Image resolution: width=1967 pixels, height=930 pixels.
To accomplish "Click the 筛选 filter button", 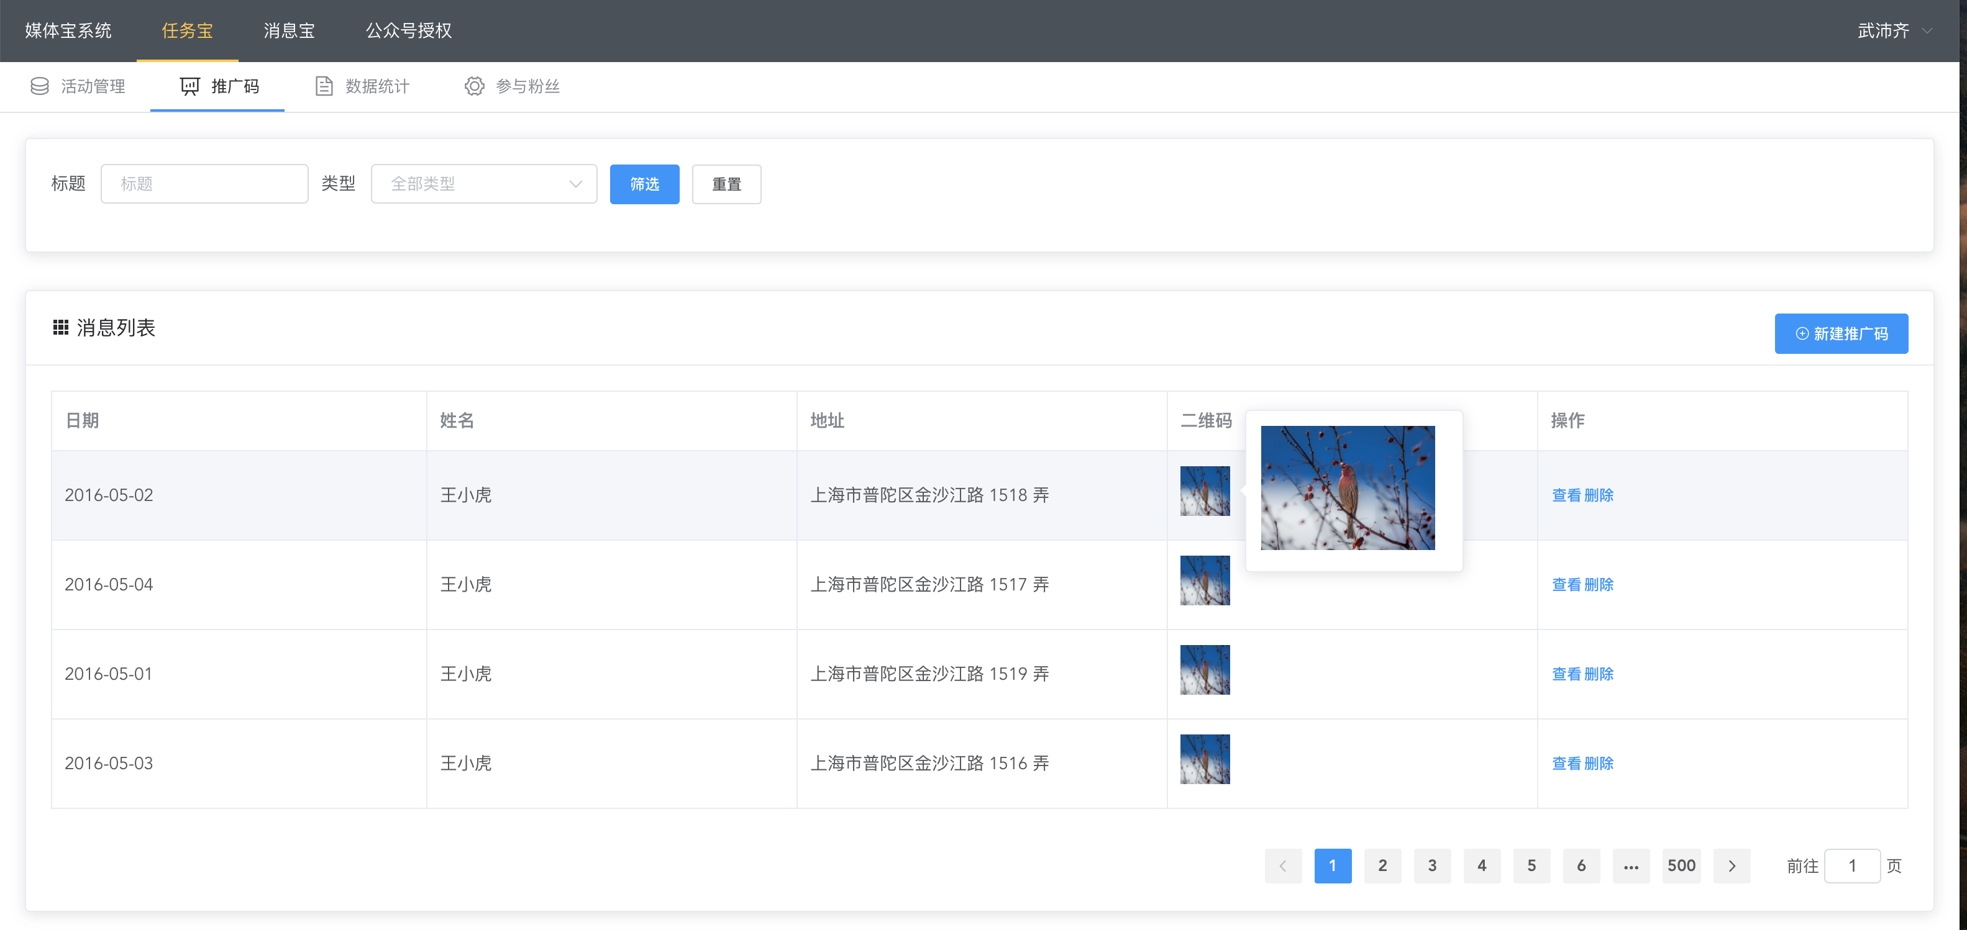I will pyautogui.click(x=644, y=184).
